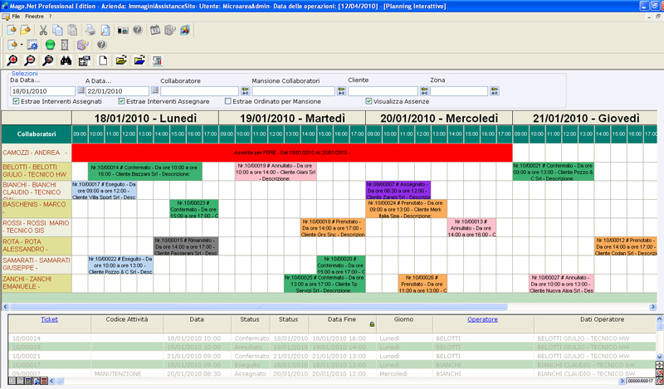Click the new document icon in top toolbar
The width and height of the screenshot is (664, 389).
[x=12, y=30]
